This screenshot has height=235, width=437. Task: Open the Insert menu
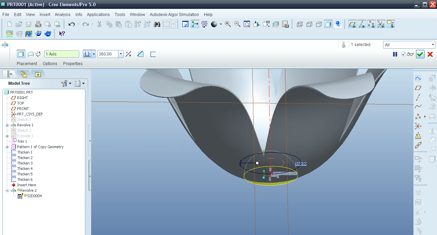45,14
